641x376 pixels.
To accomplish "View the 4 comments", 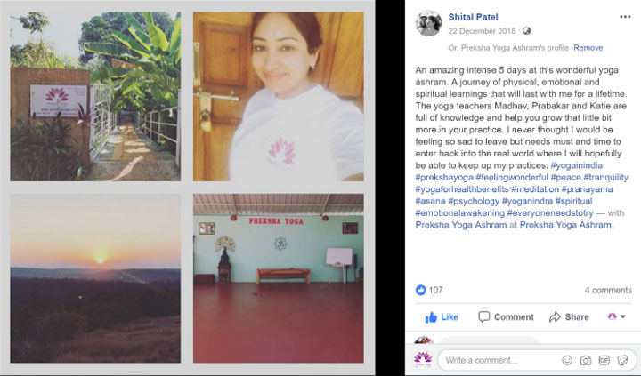I will (608, 291).
